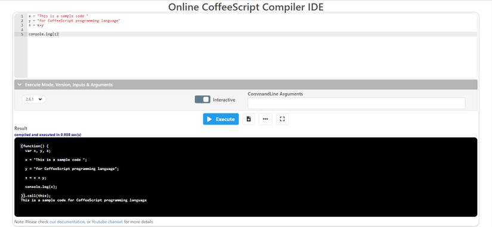Click the fullscreen icon button
The width and height of the screenshot is (492, 227).
(282, 119)
